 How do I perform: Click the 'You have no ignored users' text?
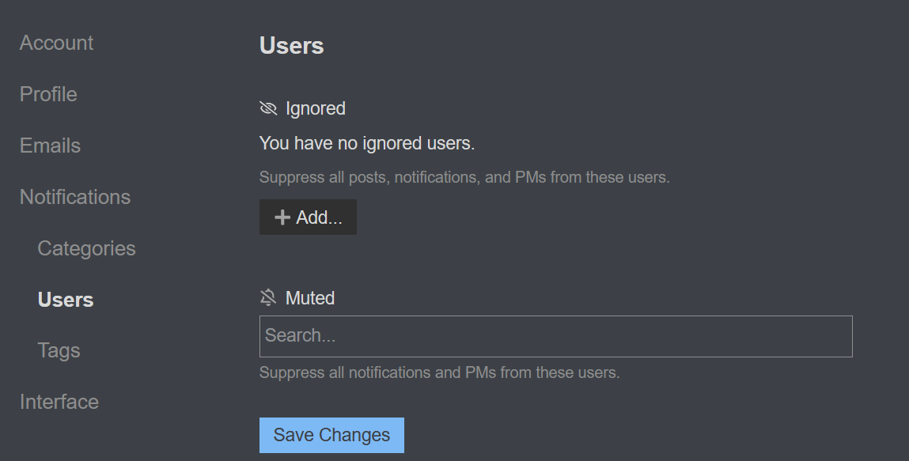367,143
